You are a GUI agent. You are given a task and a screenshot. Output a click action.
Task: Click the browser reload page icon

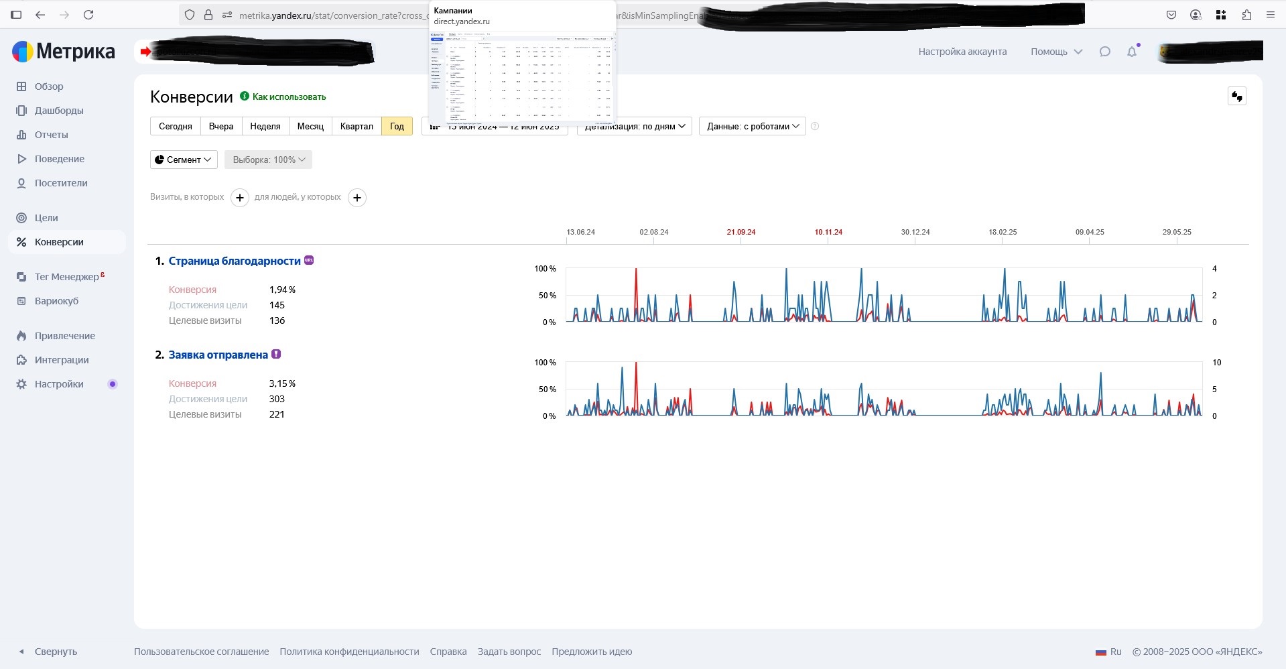tap(88, 15)
